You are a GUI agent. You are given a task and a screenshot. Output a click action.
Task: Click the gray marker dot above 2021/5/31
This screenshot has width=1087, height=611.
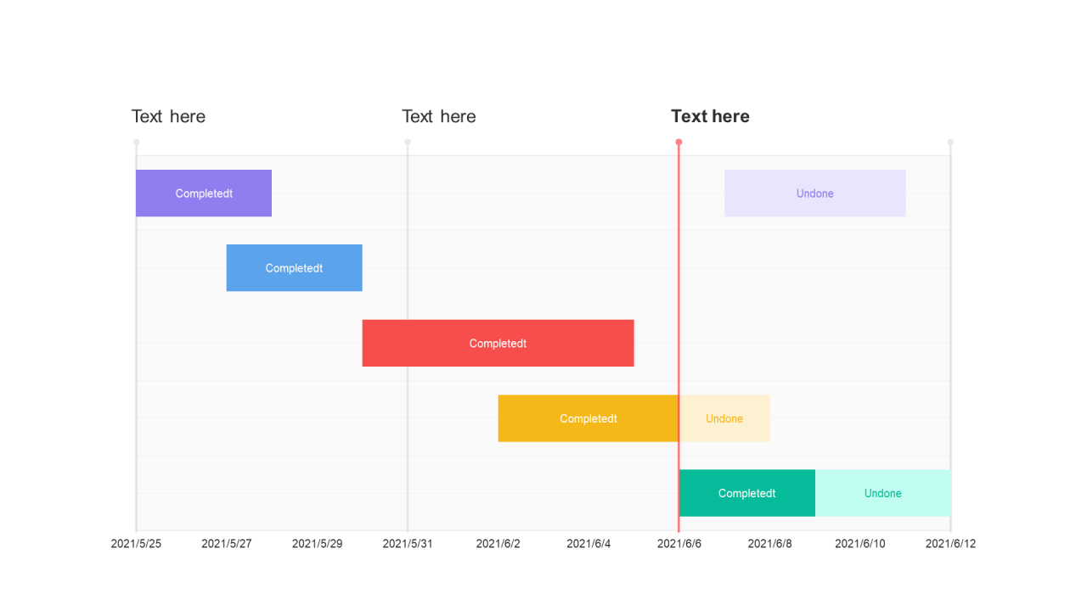[408, 143]
